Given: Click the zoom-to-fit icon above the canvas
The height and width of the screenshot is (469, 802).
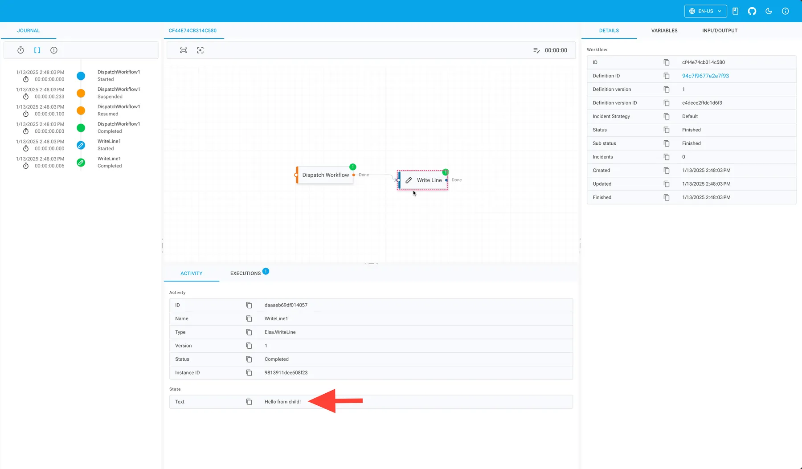Looking at the screenshot, I should (183, 50).
